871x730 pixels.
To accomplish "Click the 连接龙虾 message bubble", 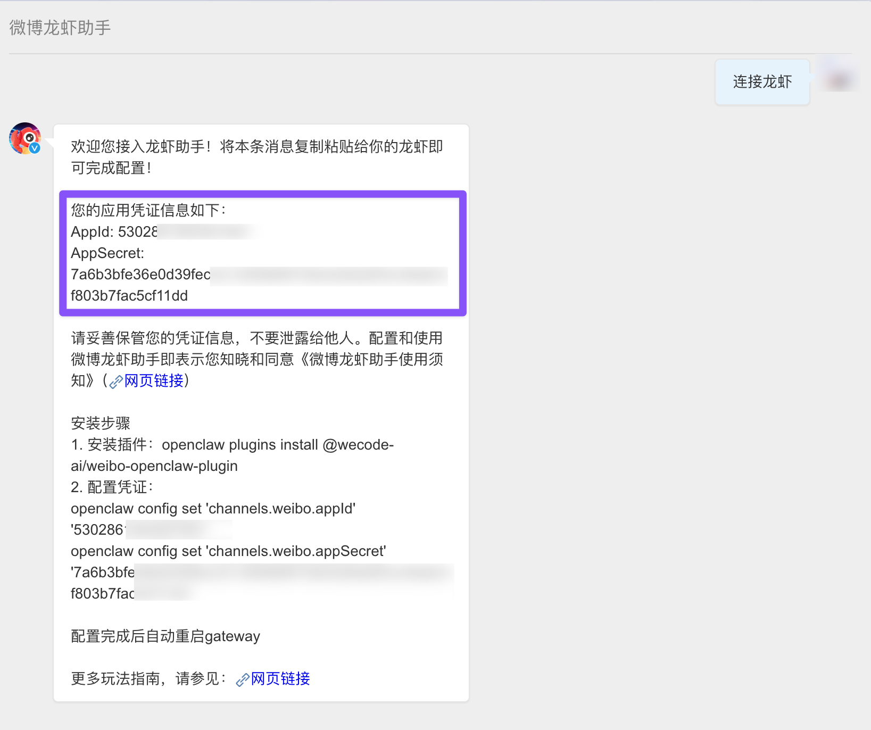I will click(762, 81).
